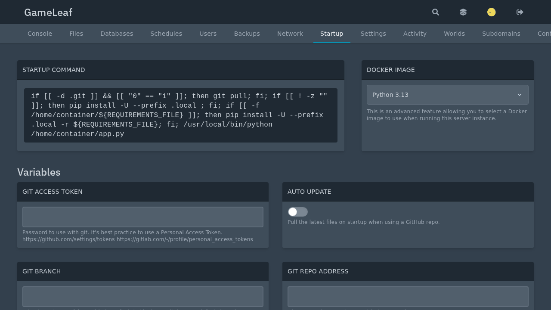Click the startup command text box
This screenshot has height=310, width=551.
(181, 115)
